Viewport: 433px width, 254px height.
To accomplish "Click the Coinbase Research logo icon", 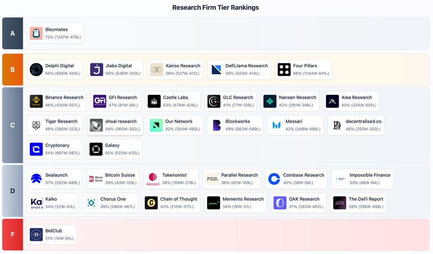I will click(274, 179).
